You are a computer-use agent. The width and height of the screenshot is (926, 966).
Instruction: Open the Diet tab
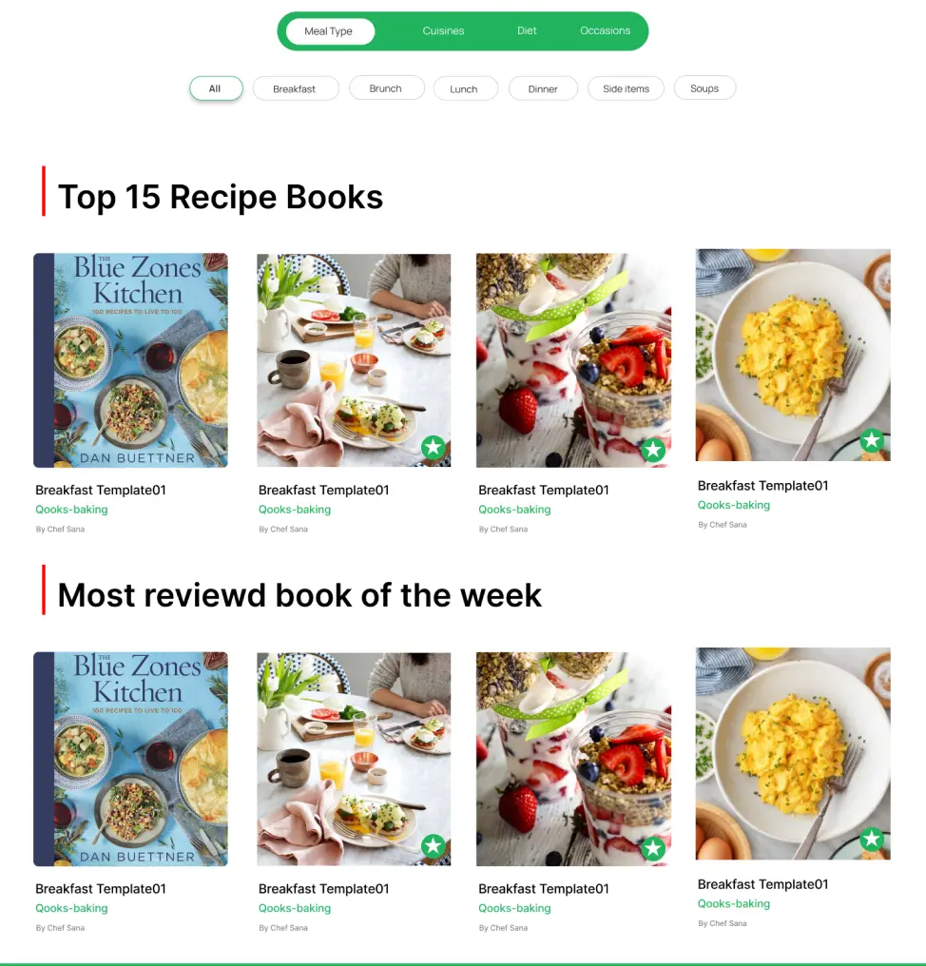(527, 30)
